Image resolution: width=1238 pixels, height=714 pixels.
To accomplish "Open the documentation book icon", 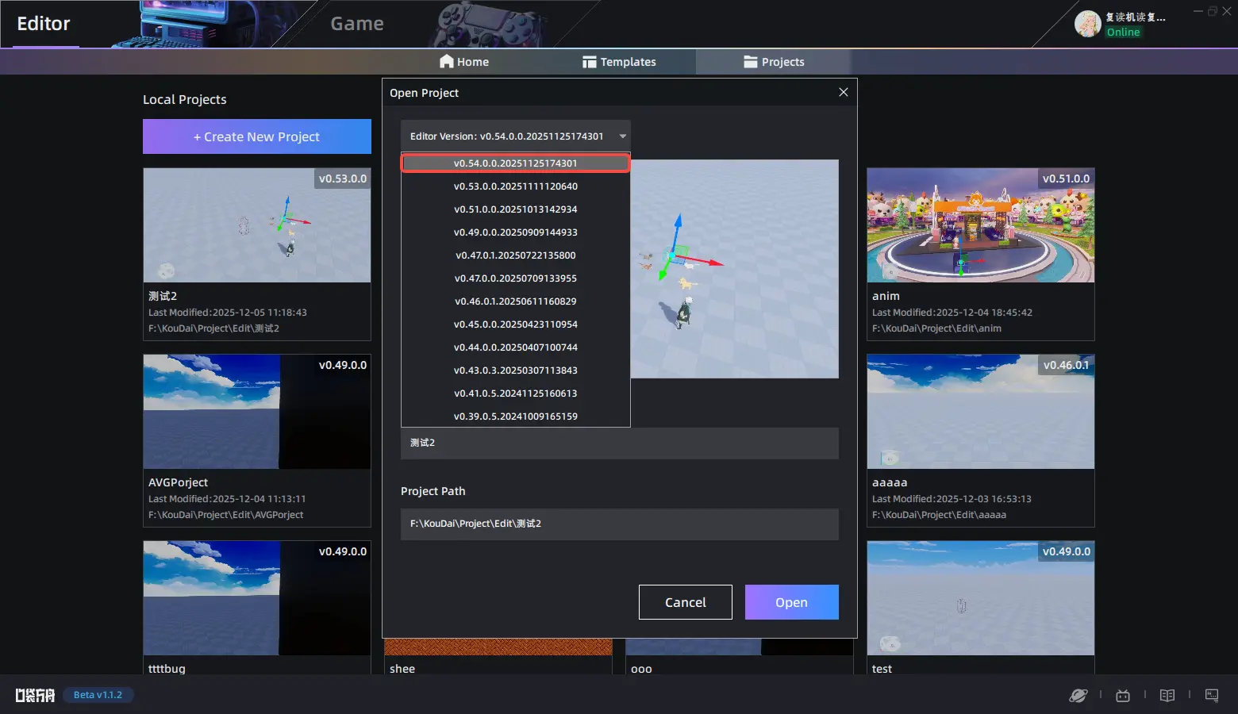I will (x=1167, y=696).
